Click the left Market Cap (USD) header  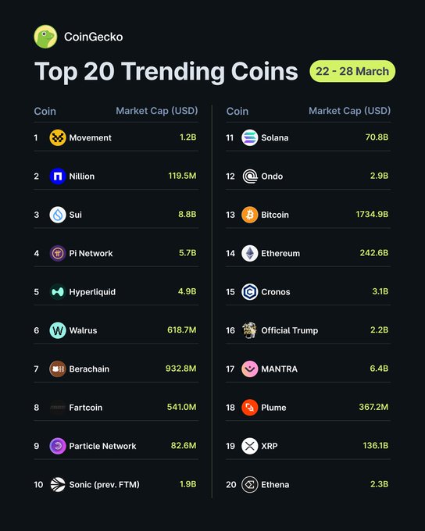(x=157, y=111)
